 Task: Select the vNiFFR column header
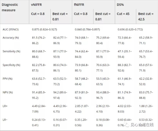(x=36, y=4)
